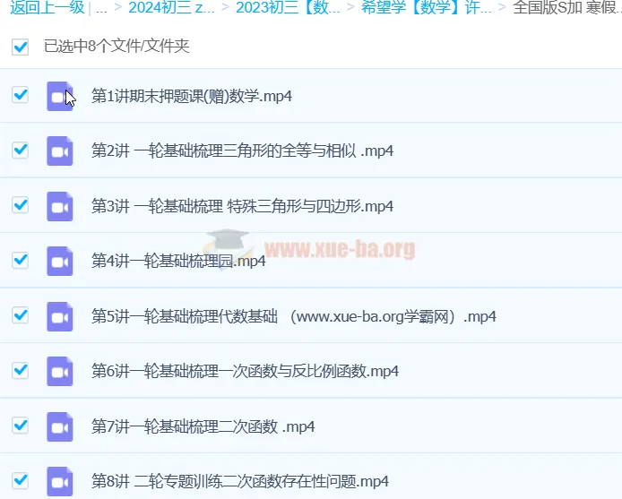The width and height of the screenshot is (622, 499).
Task: Uncheck checkbox for 第6讲 一次函数与反比例函数
Action: 21,371
